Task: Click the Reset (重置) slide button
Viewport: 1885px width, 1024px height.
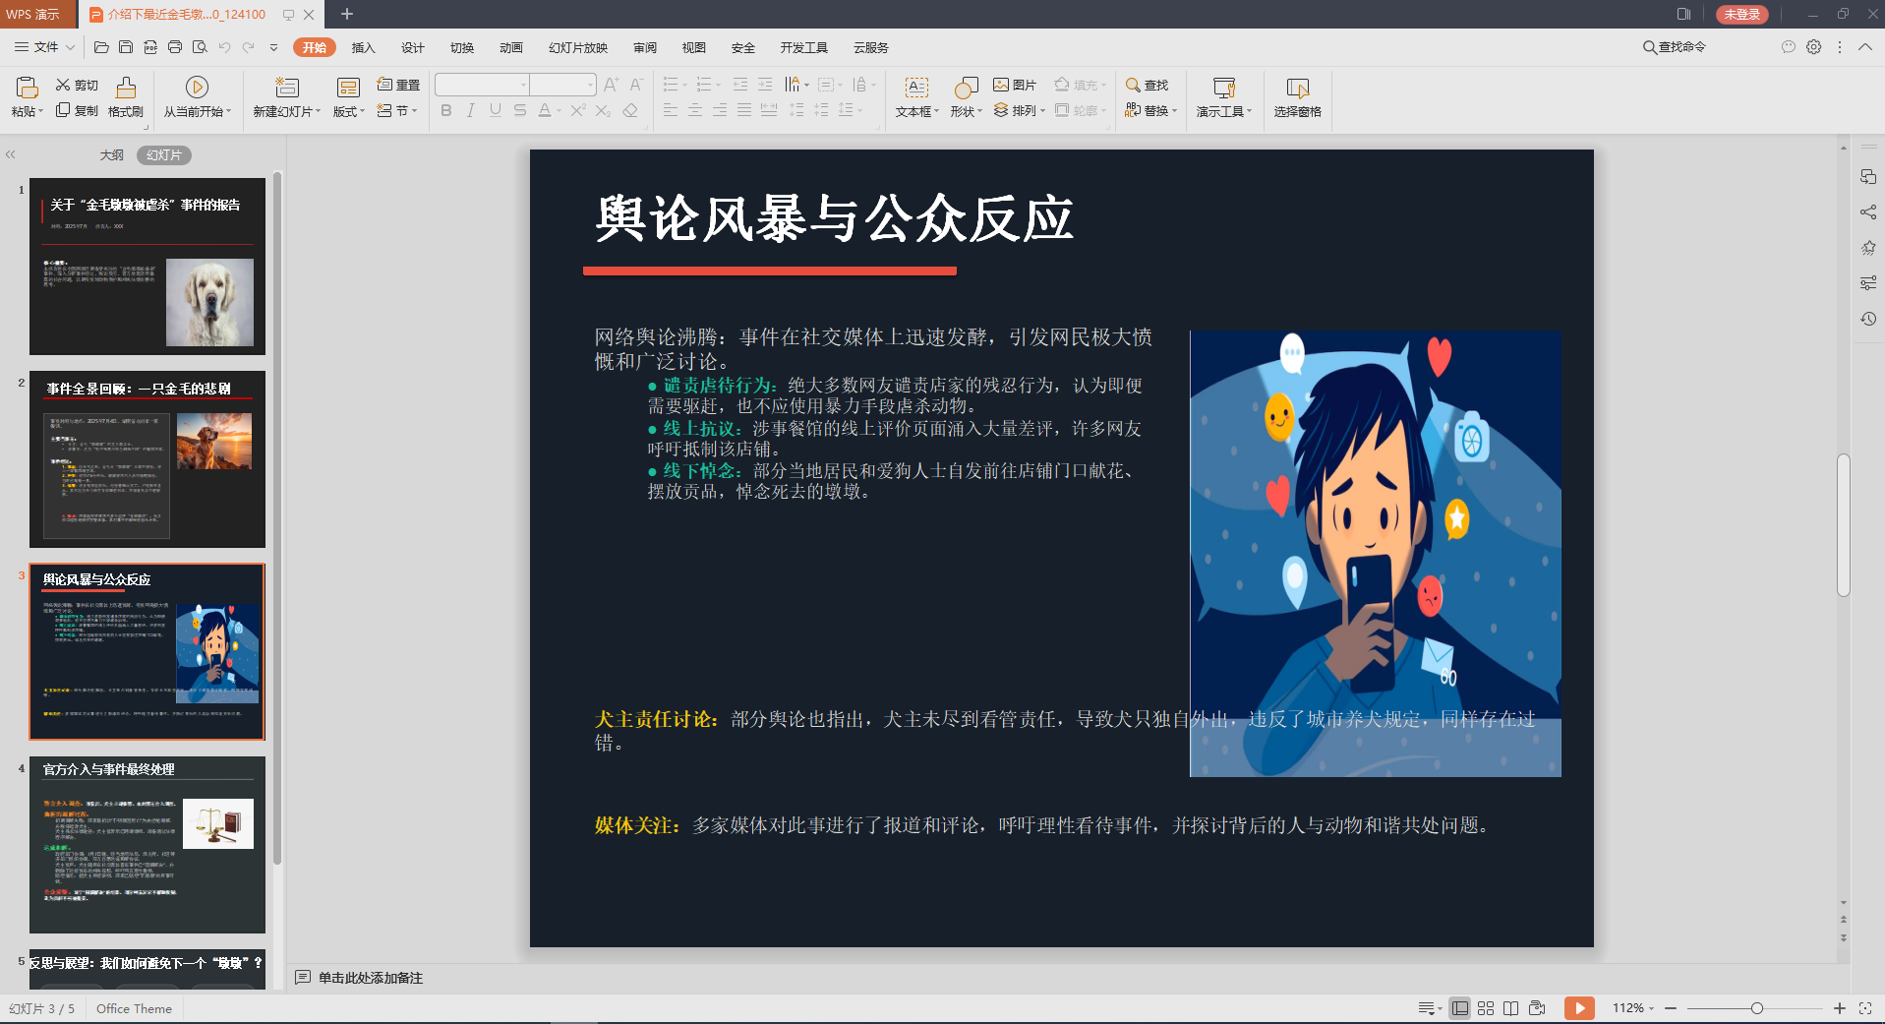Action: 398,85
